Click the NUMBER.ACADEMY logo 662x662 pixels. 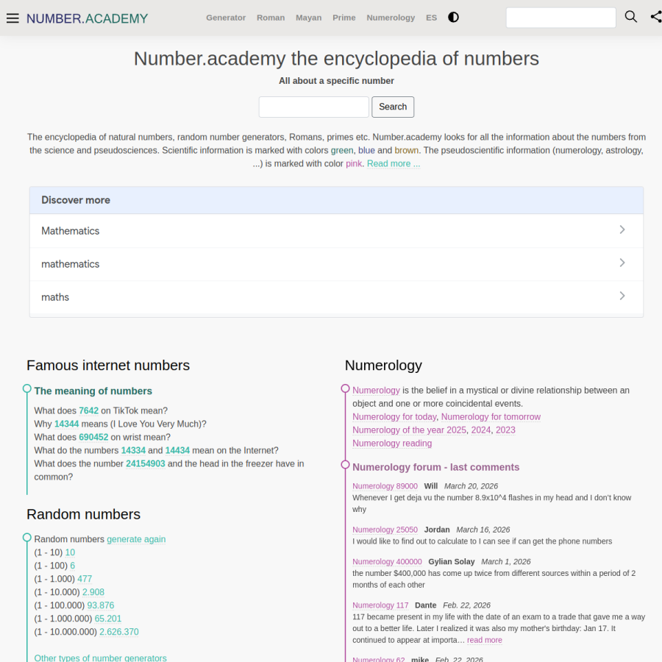coord(87,18)
